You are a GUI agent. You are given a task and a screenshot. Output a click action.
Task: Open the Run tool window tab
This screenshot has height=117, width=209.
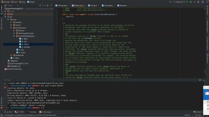pyautogui.click(x=8, y=112)
